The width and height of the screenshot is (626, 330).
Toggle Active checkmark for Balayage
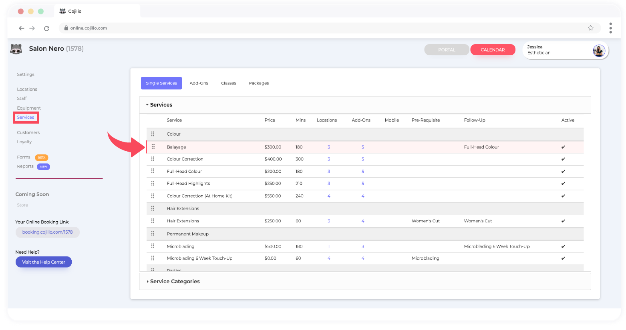[x=563, y=147]
